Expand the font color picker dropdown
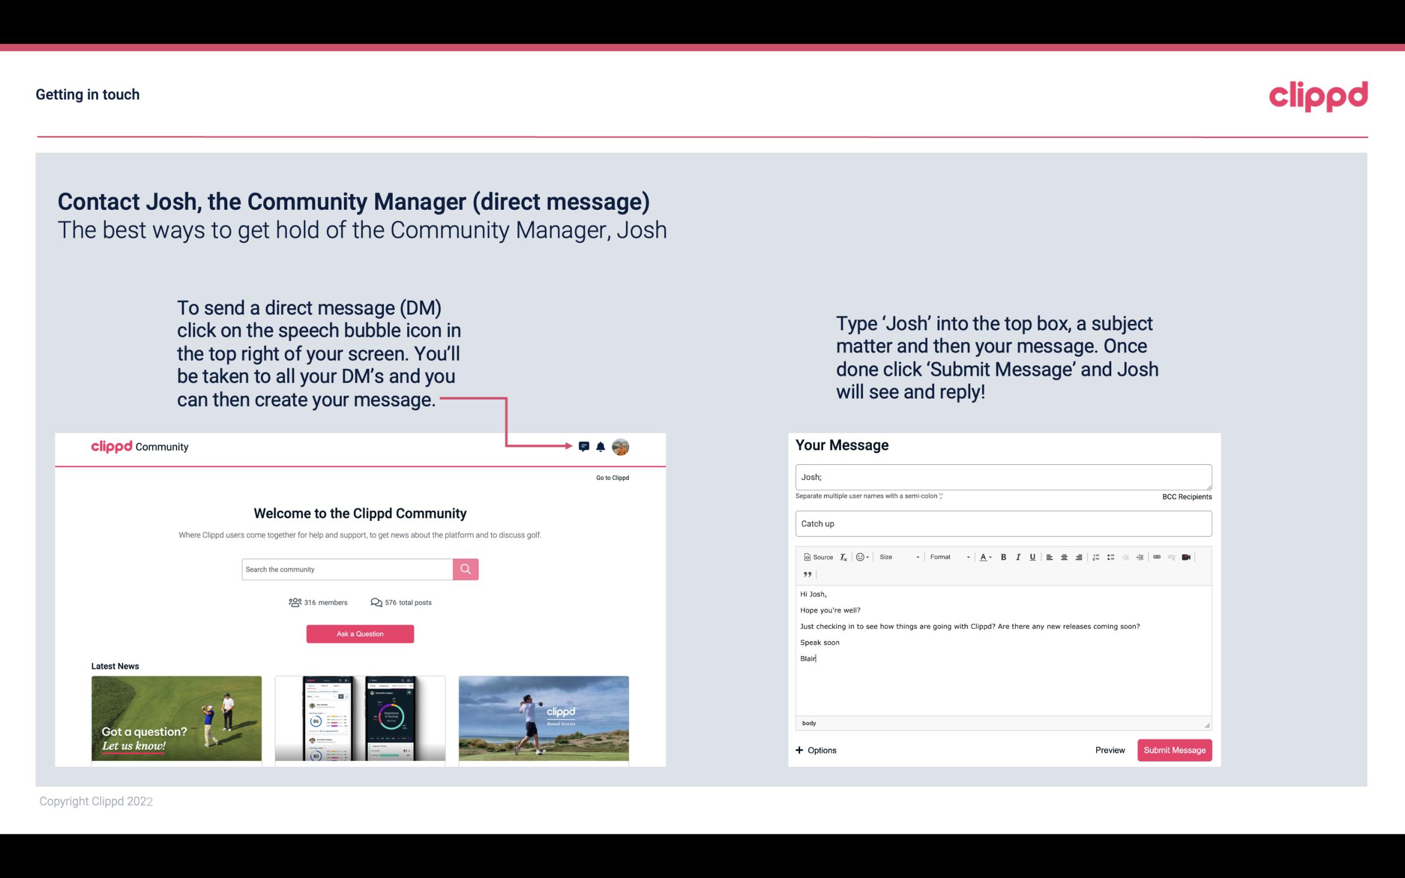This screenshot has width=1405, height=878. [x=990, y=556]
